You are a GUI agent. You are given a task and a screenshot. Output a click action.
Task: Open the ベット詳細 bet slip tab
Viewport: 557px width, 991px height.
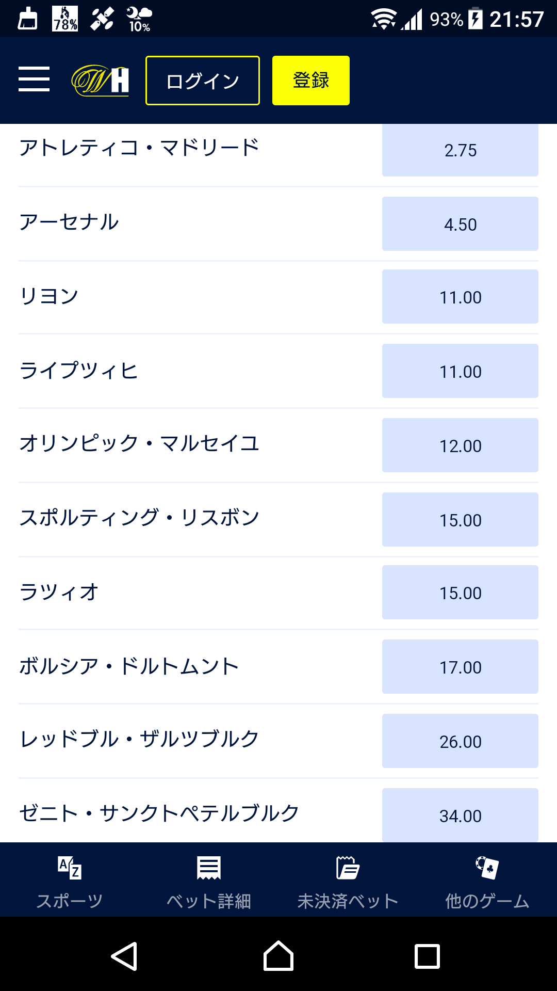pos(209,881)
